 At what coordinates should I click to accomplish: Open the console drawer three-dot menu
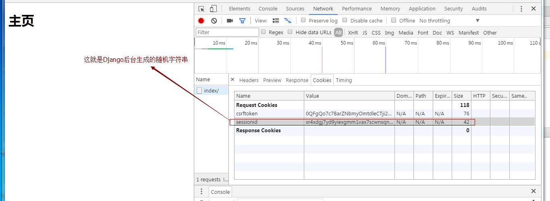pyautogui.click(x=201, y=191)
